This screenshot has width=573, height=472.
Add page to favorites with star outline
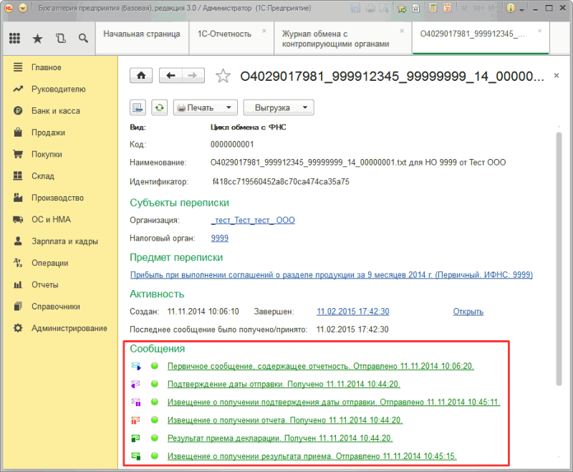coord(223,76)
